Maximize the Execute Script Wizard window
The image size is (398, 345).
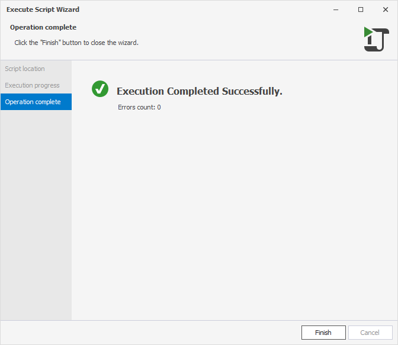tap(361, 9)
